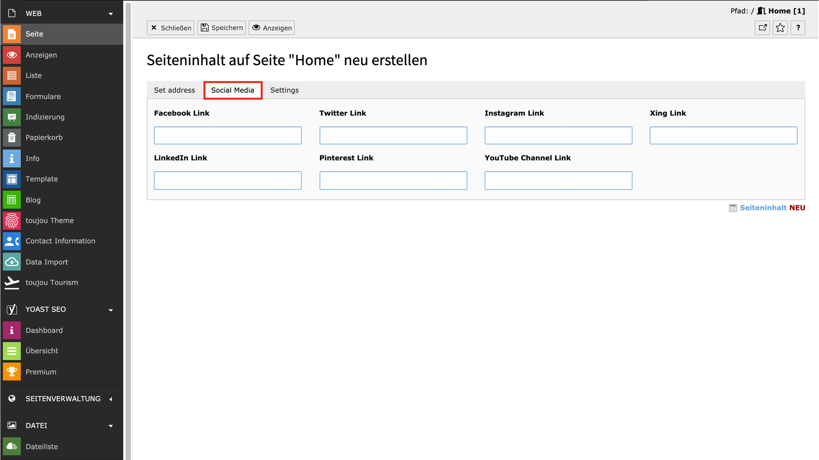Collapse the WEB module group
Viewport: 819px width, 460px height.
[110, 14]
